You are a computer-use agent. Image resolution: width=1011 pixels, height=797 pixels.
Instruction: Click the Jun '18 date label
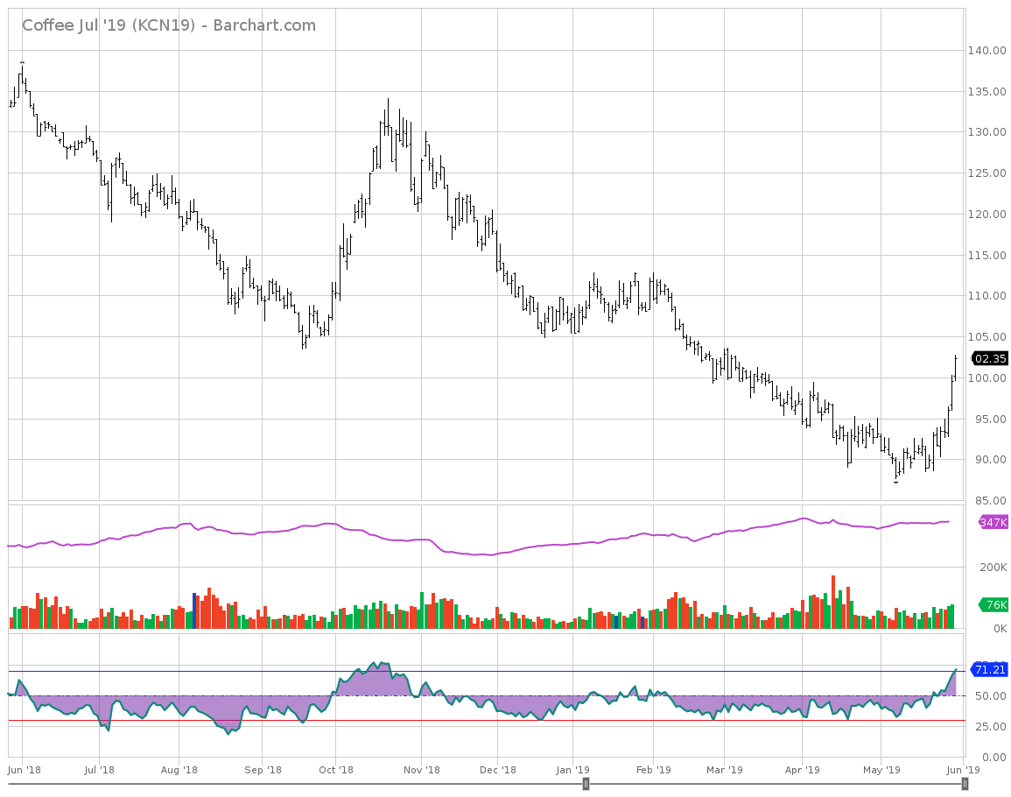pos(25,769)
